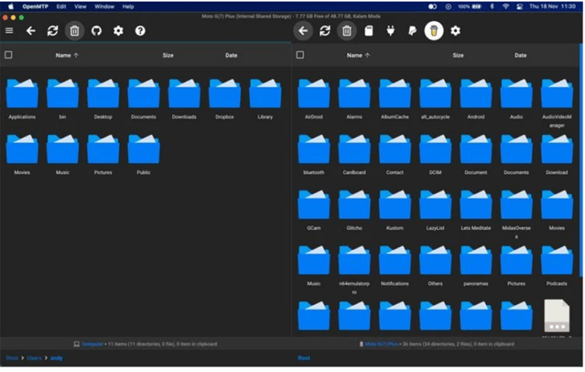The width and height of the screenshot is (585, 372).
Task: Click the PayPal donate icon
Action: pyautogui.click(x=412, y=30)
